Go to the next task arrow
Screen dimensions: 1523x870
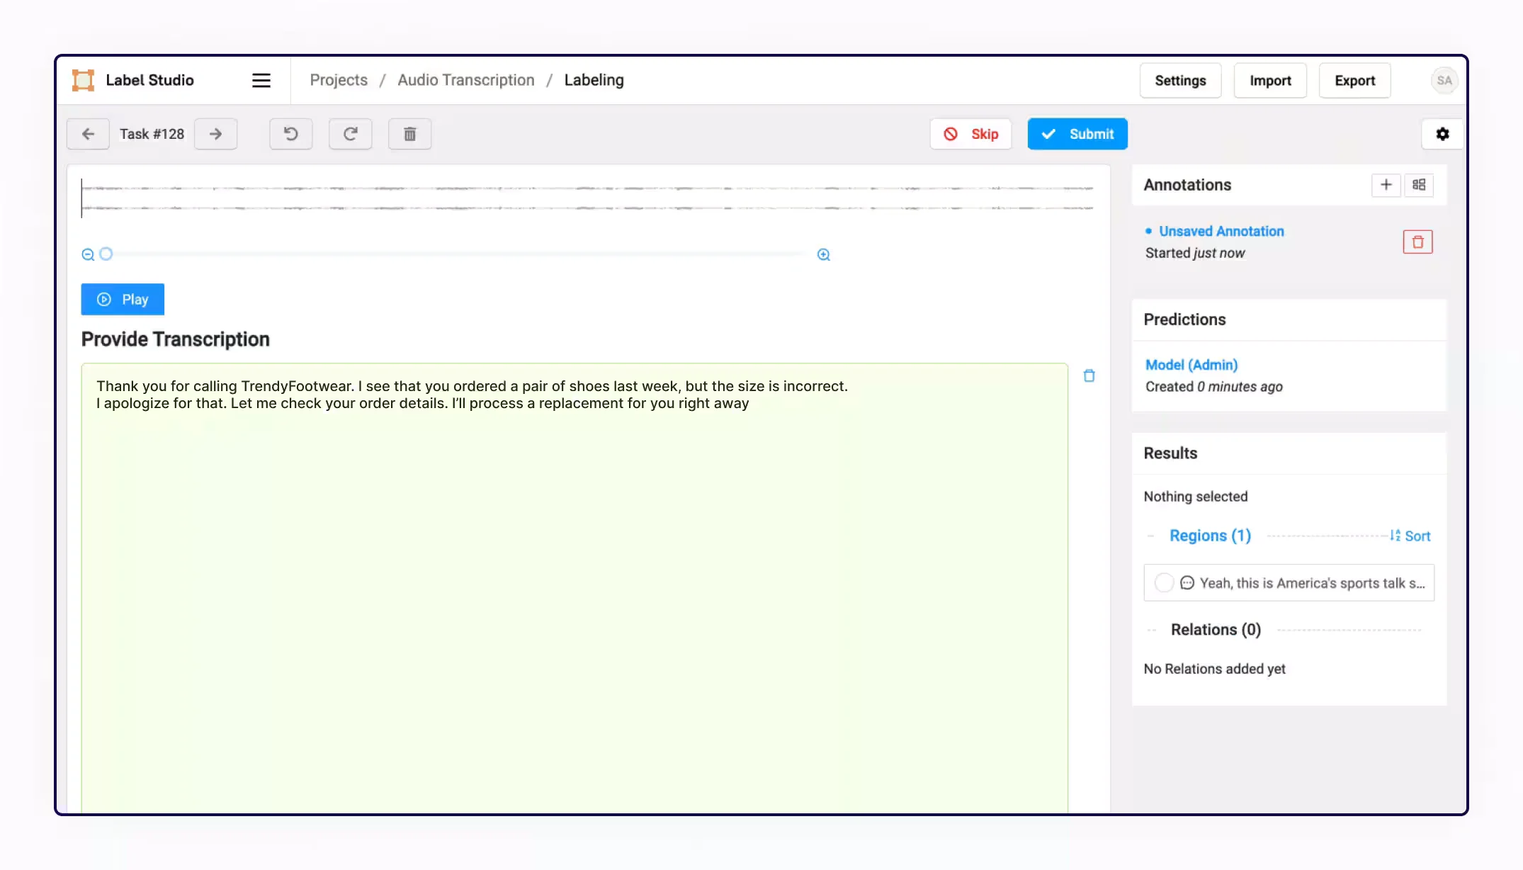tap(215, 134)
